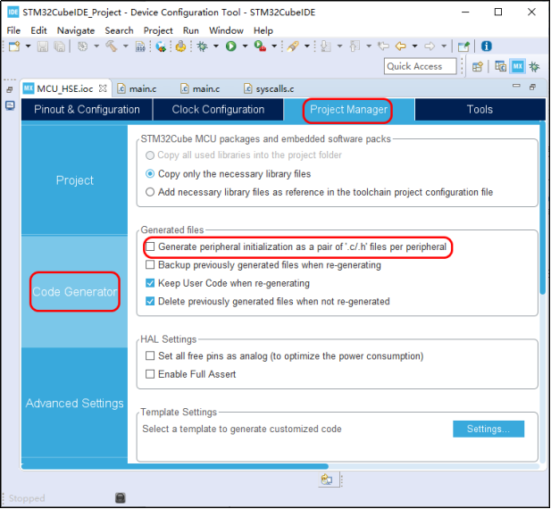Click the Template Settings... button
This screenshot has width=551, height=509.
[x=488, y=429]
